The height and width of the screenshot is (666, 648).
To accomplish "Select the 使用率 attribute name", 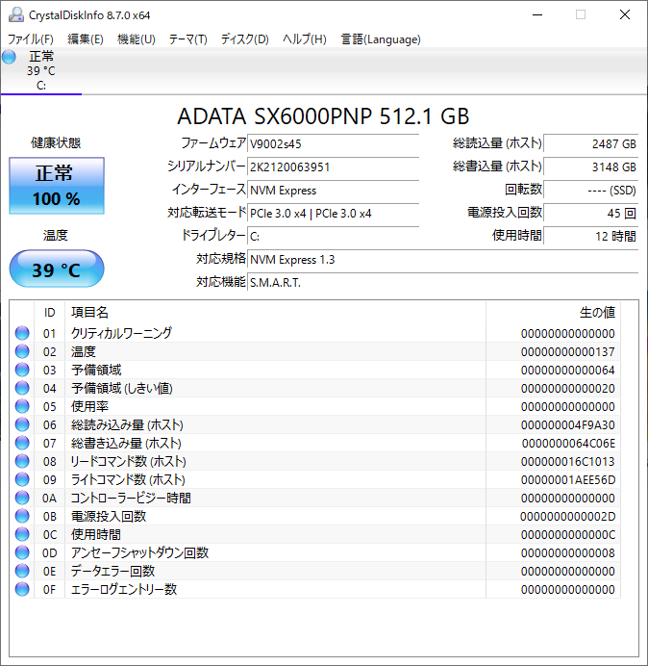I will (x=89, y=406).
